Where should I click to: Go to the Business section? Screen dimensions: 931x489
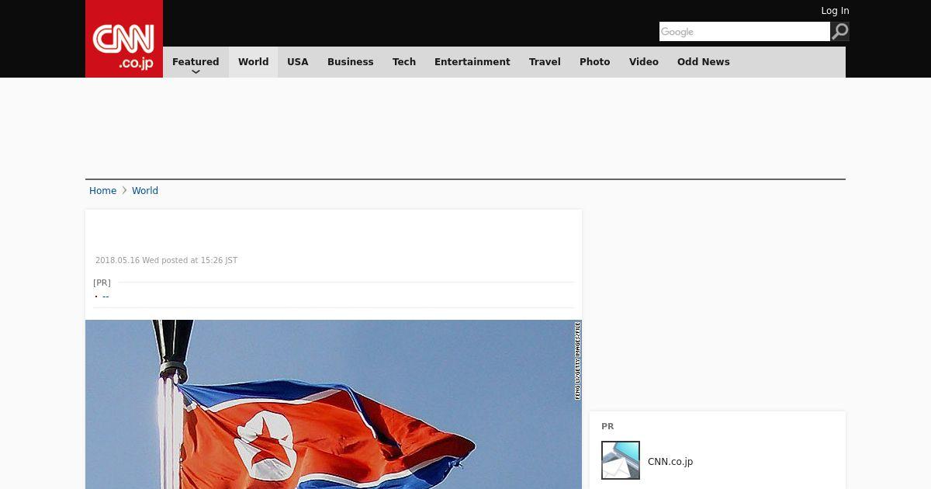click(350, 62)
